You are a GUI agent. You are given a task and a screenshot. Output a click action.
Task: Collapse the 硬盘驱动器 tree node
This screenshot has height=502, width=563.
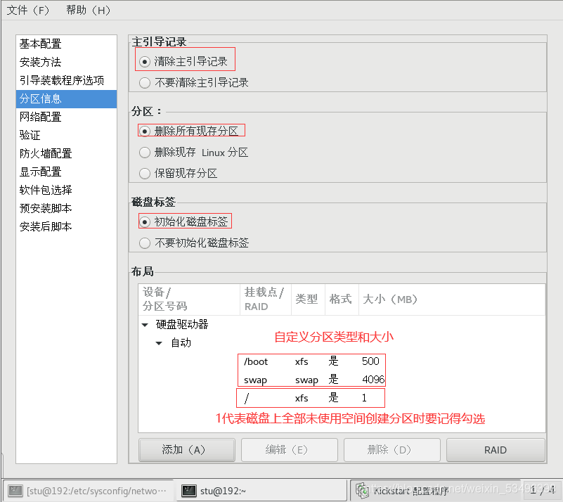tap(145, 325)
